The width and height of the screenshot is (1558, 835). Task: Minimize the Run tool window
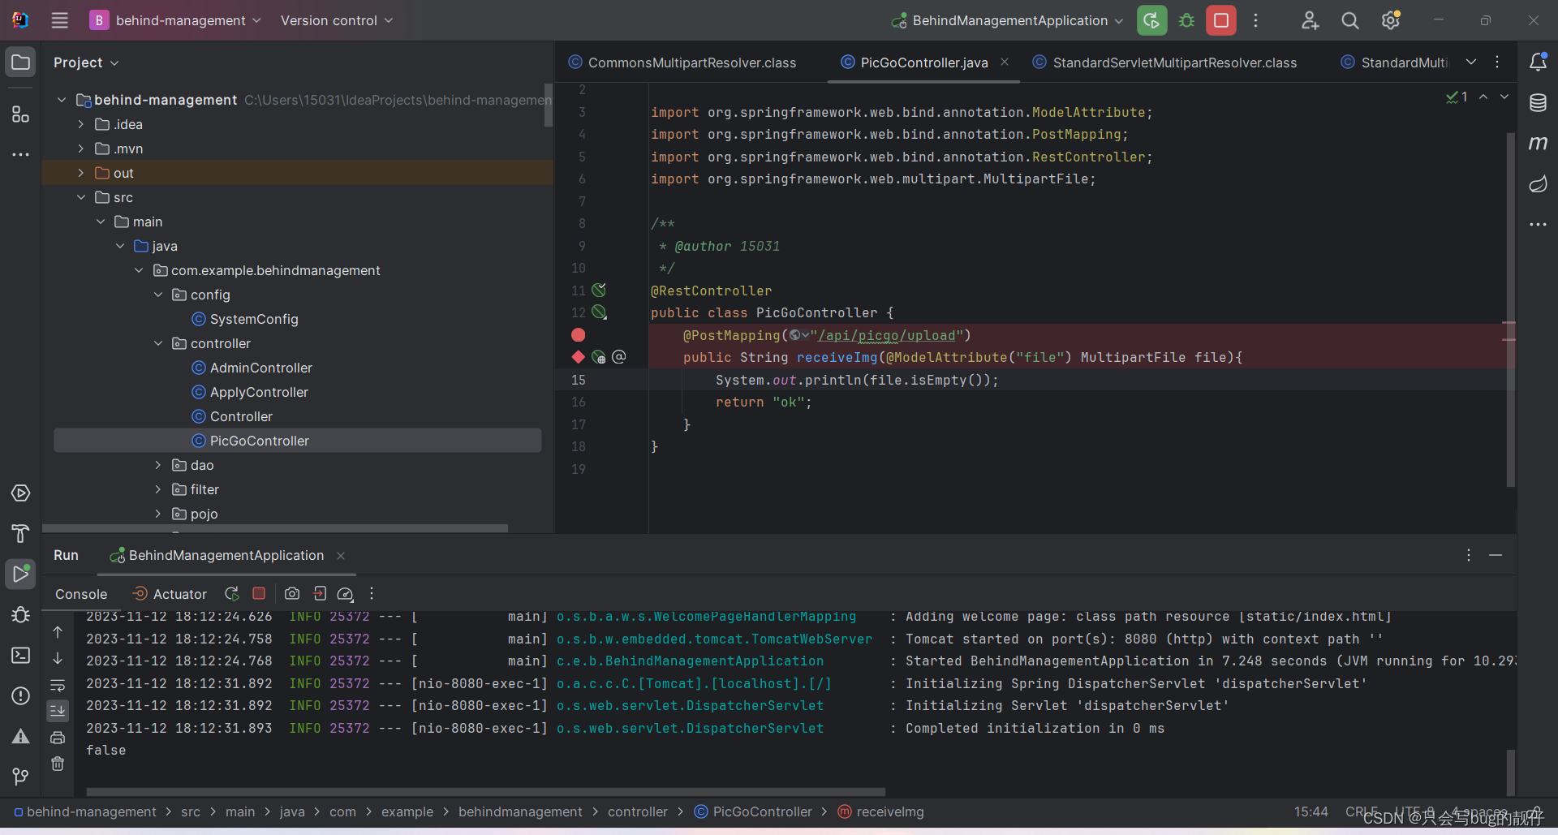1496,555
